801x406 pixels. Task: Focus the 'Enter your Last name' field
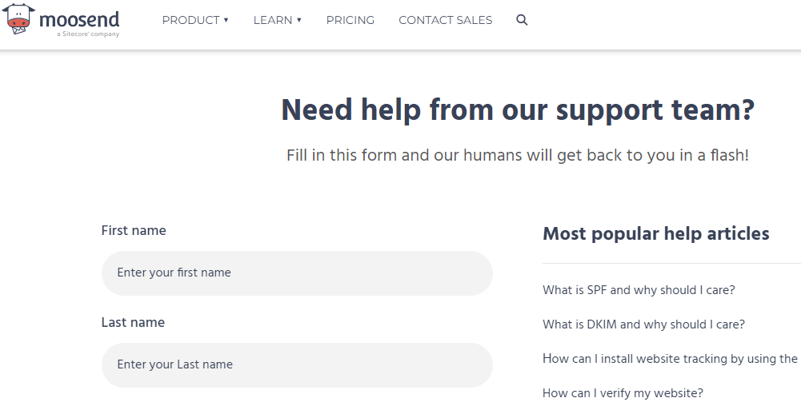point(297,364)
